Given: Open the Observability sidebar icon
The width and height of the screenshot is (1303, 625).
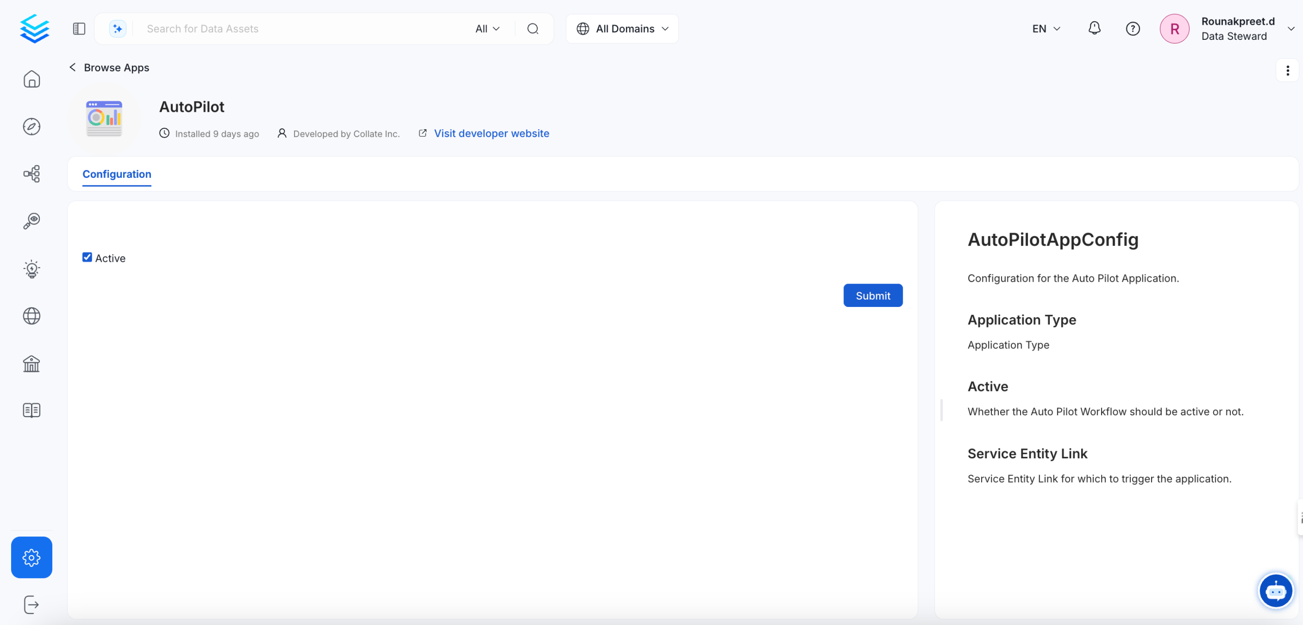Looking at the screenshot, I should click(31, 221).
